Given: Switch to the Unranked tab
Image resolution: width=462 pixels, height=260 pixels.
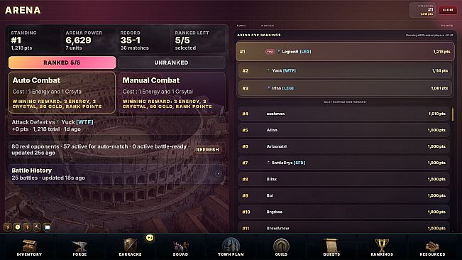Looking at the screenshot, I should pyautogui.click(x=172, y=63).
